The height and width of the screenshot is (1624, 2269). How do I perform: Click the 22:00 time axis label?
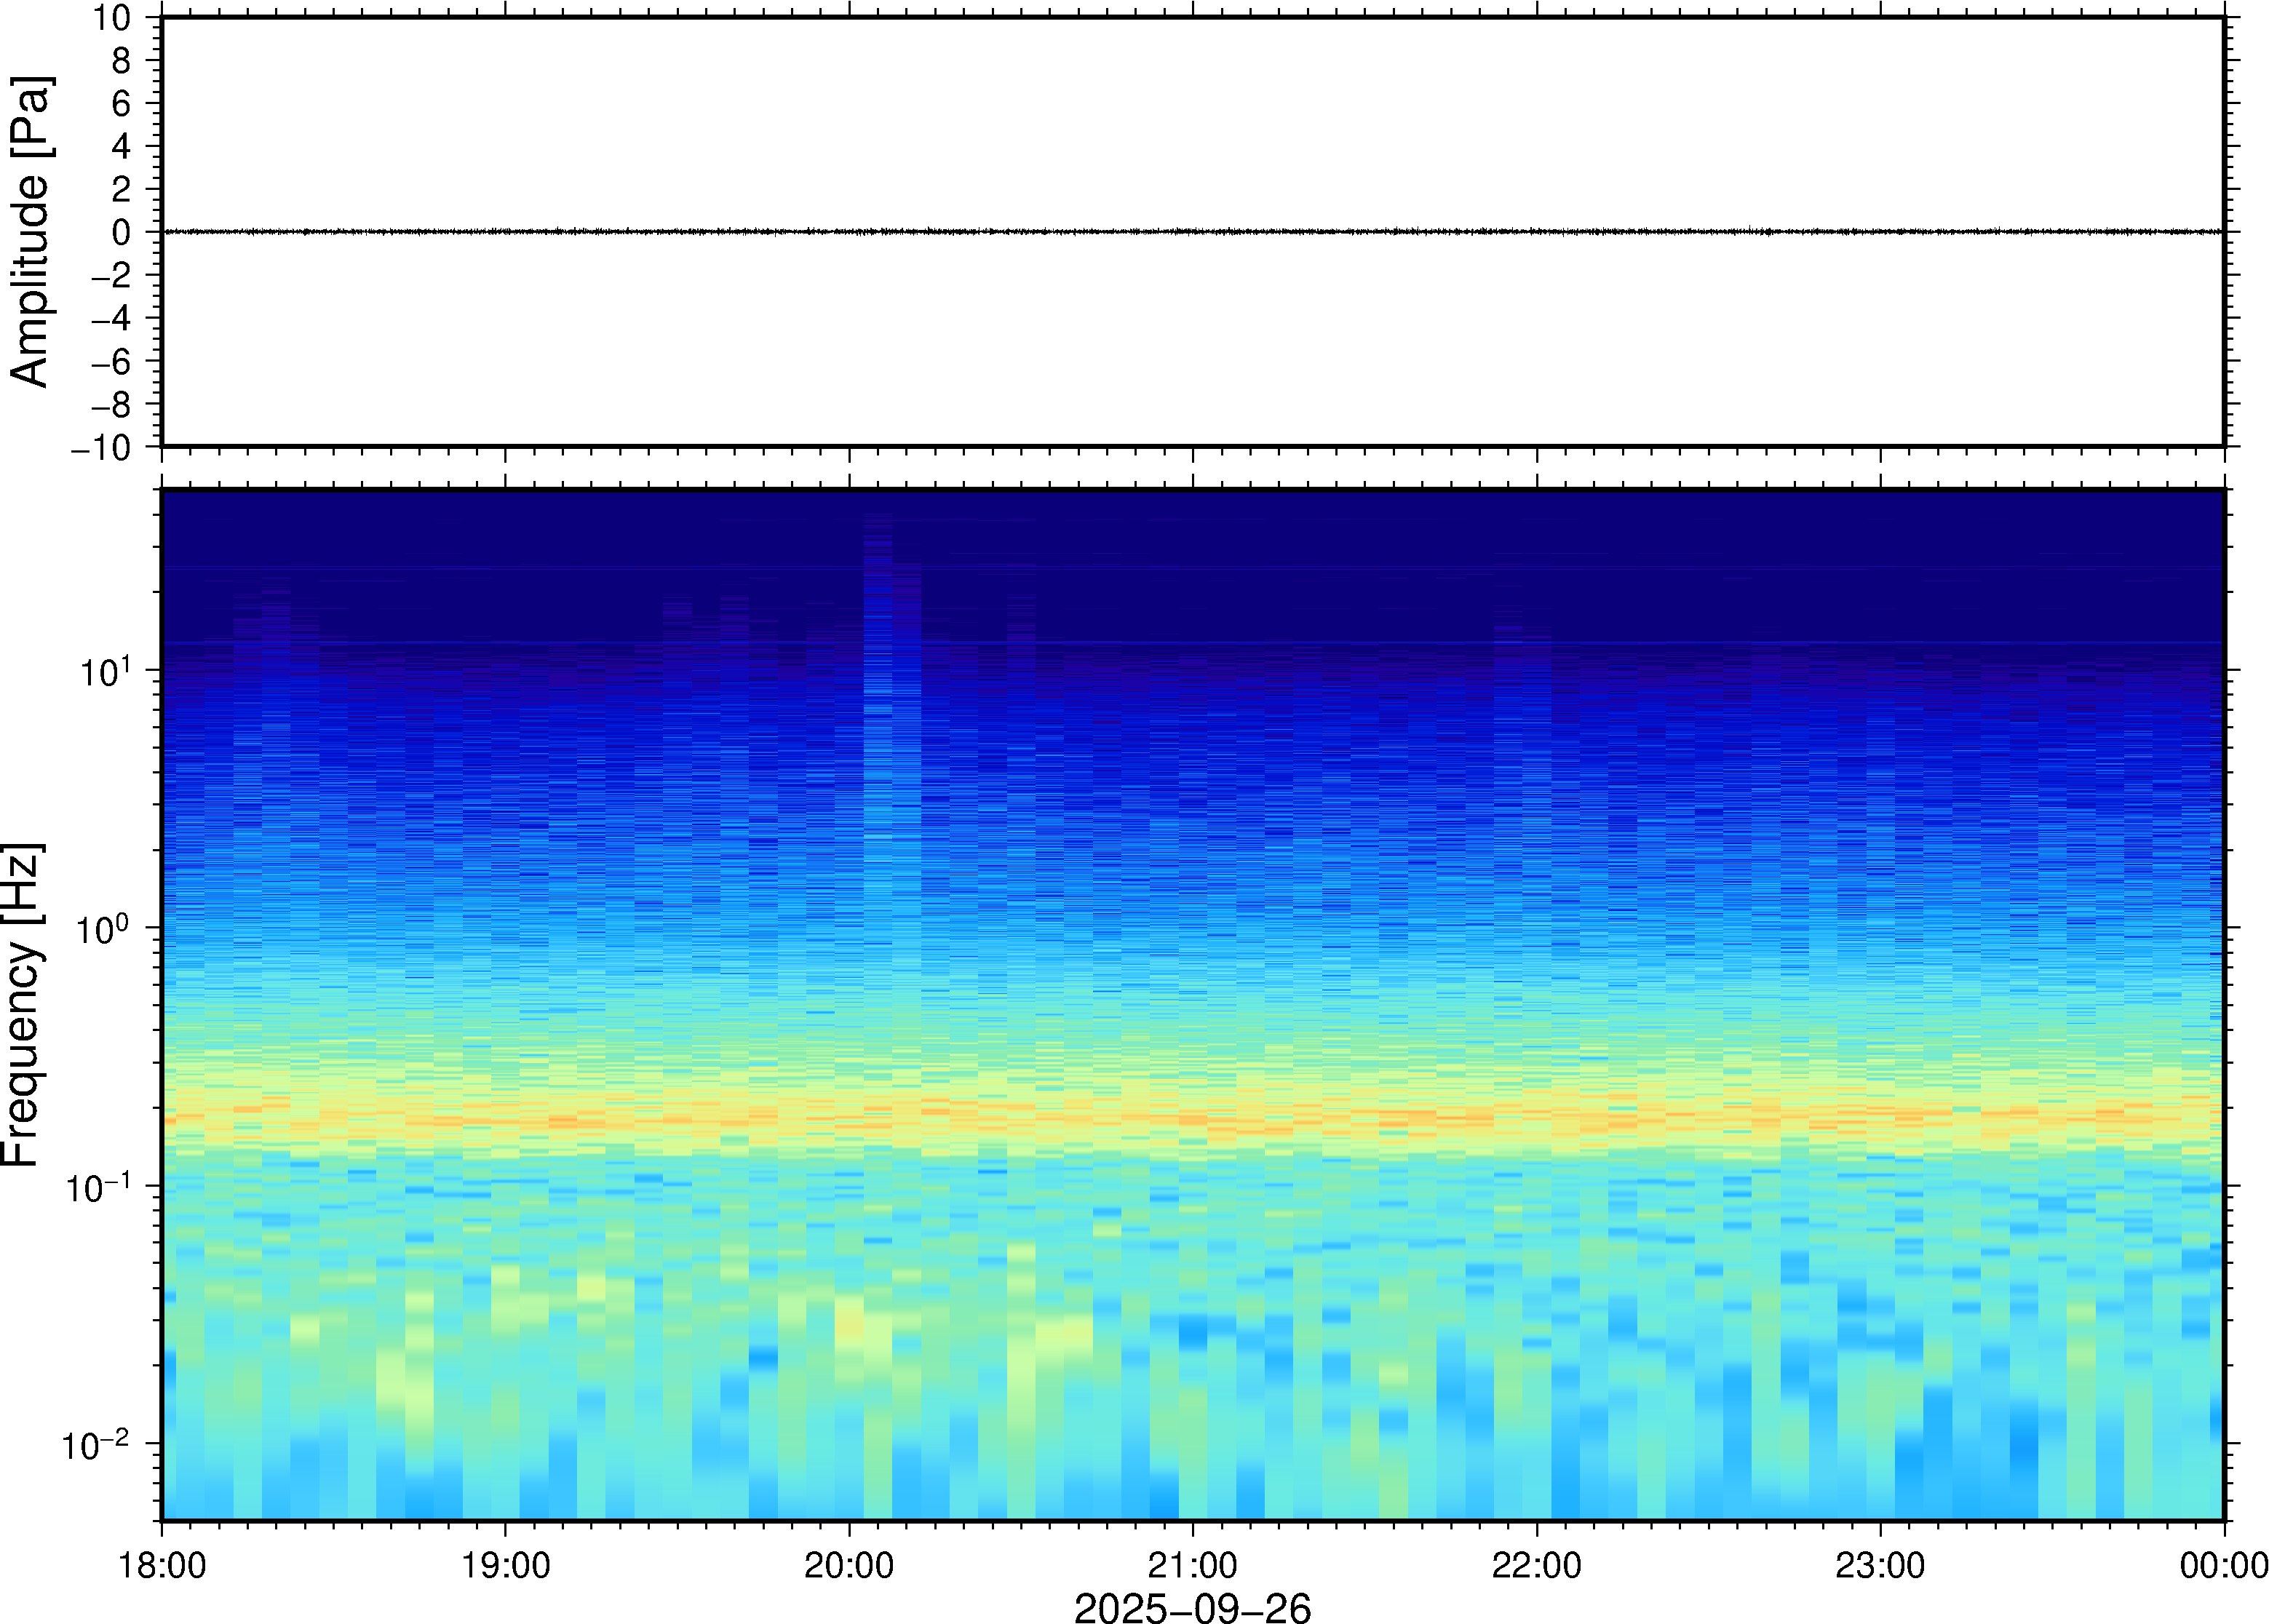[1536, 1565]
